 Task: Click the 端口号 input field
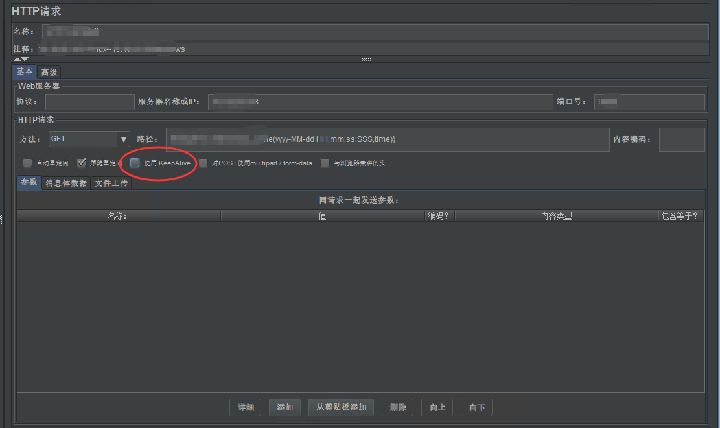[649, 102]
